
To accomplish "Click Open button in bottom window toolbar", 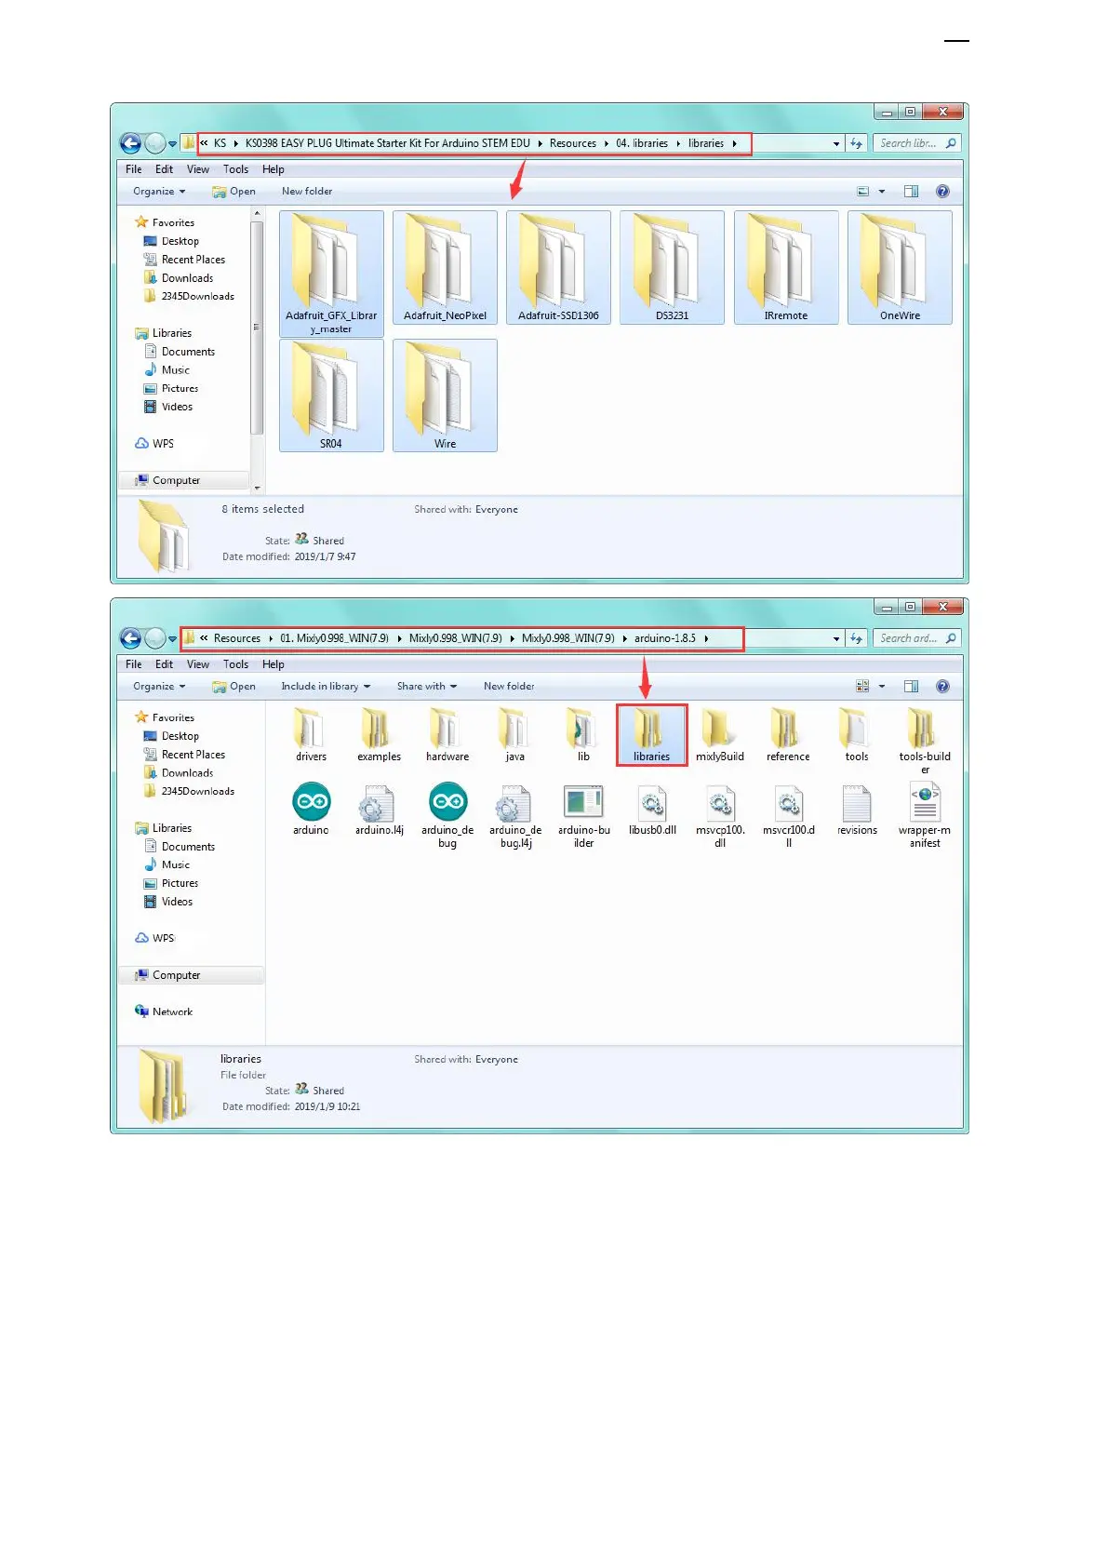I will pyautogui.click(x=234, y=687).
